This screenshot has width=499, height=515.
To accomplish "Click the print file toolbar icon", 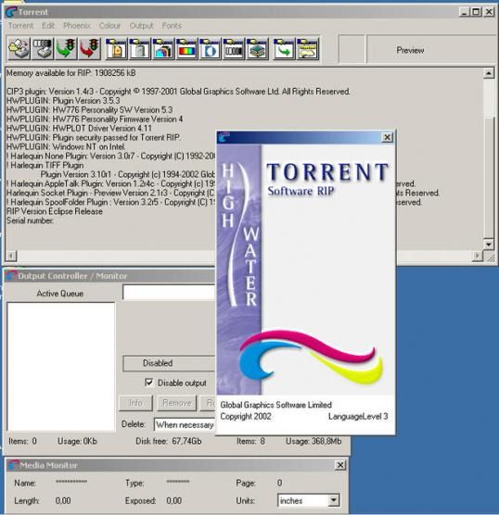I will coord(19,48).
